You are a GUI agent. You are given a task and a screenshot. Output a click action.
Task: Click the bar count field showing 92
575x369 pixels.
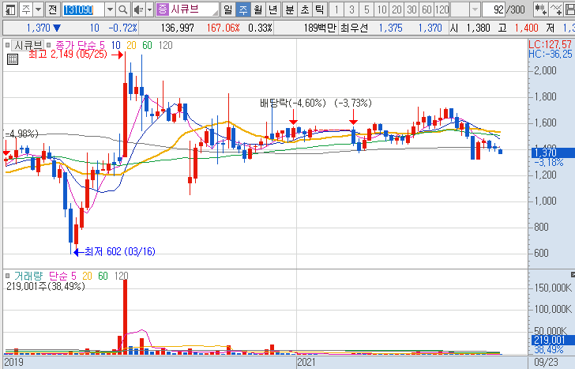(494, 9)
